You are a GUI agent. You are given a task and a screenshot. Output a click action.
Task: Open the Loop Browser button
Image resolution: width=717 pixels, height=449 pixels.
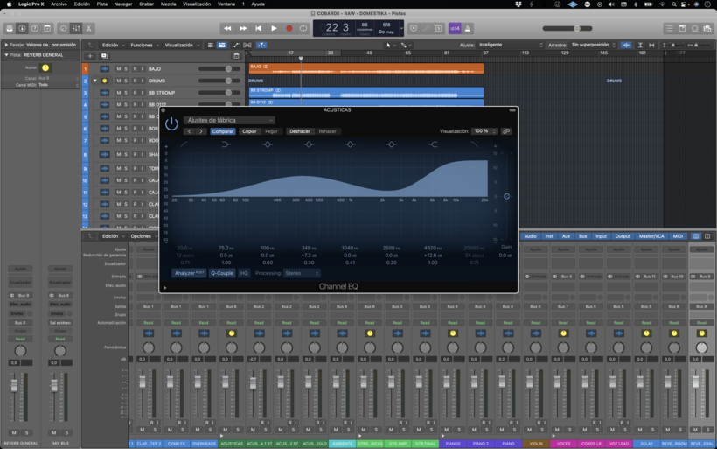(694, 28)
